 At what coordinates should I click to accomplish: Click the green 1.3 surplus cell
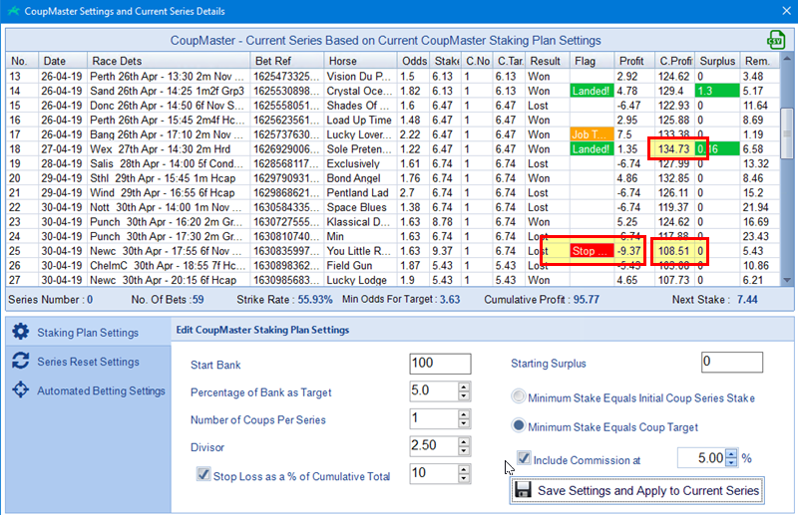[717, 91]
